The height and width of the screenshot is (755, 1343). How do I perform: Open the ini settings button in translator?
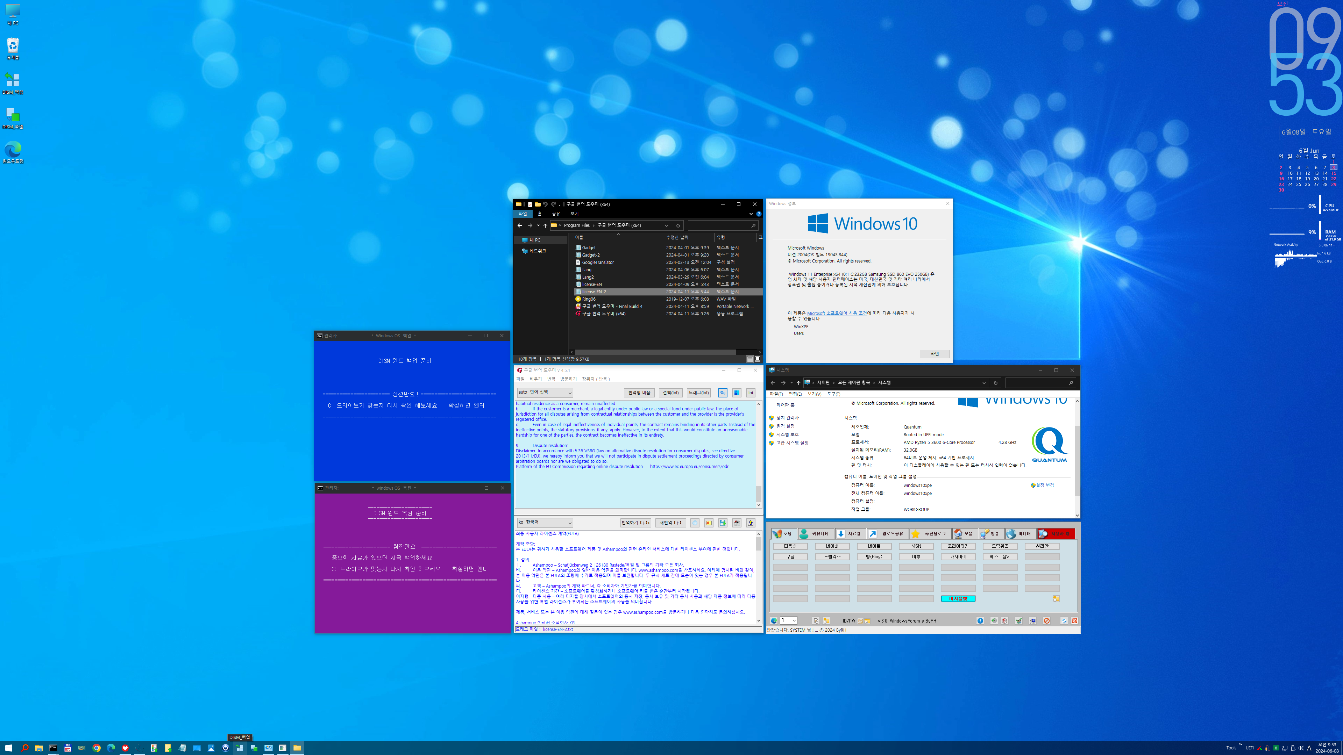751,392
